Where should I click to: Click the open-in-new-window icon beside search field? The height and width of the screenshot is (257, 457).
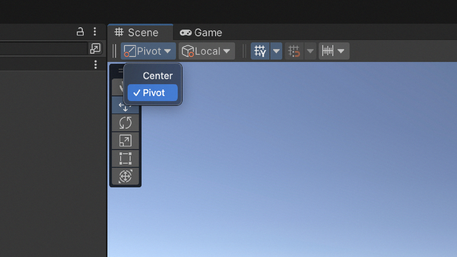[95, 48]
